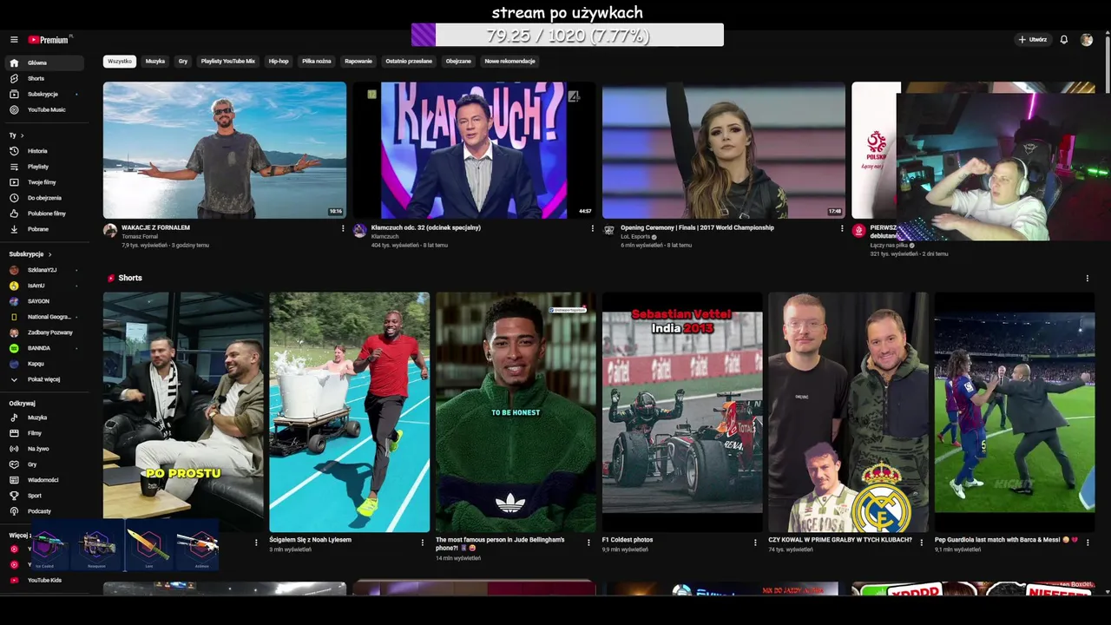The width and height of the screenshot is (1111, 625).
Task: Open the Tomasz Fornal channel link
Action: (x=140, y=236)
